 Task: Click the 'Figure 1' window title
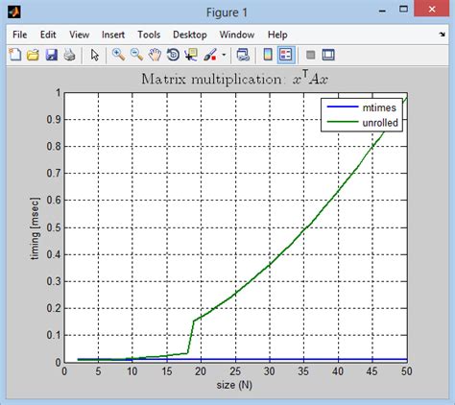coord(227,12)
